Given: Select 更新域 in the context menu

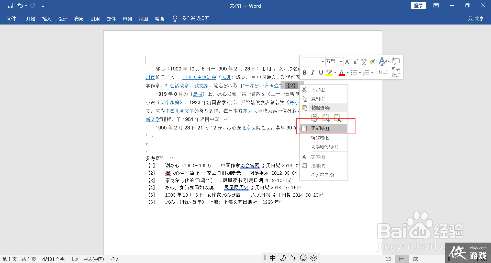Looking at the screenshot, I should 323,128.
